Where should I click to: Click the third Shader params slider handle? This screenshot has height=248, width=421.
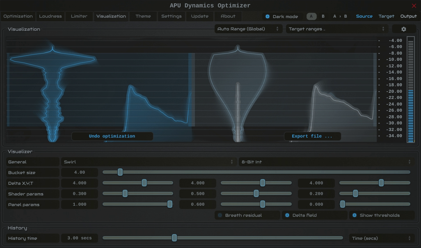(x=355, y=194)
